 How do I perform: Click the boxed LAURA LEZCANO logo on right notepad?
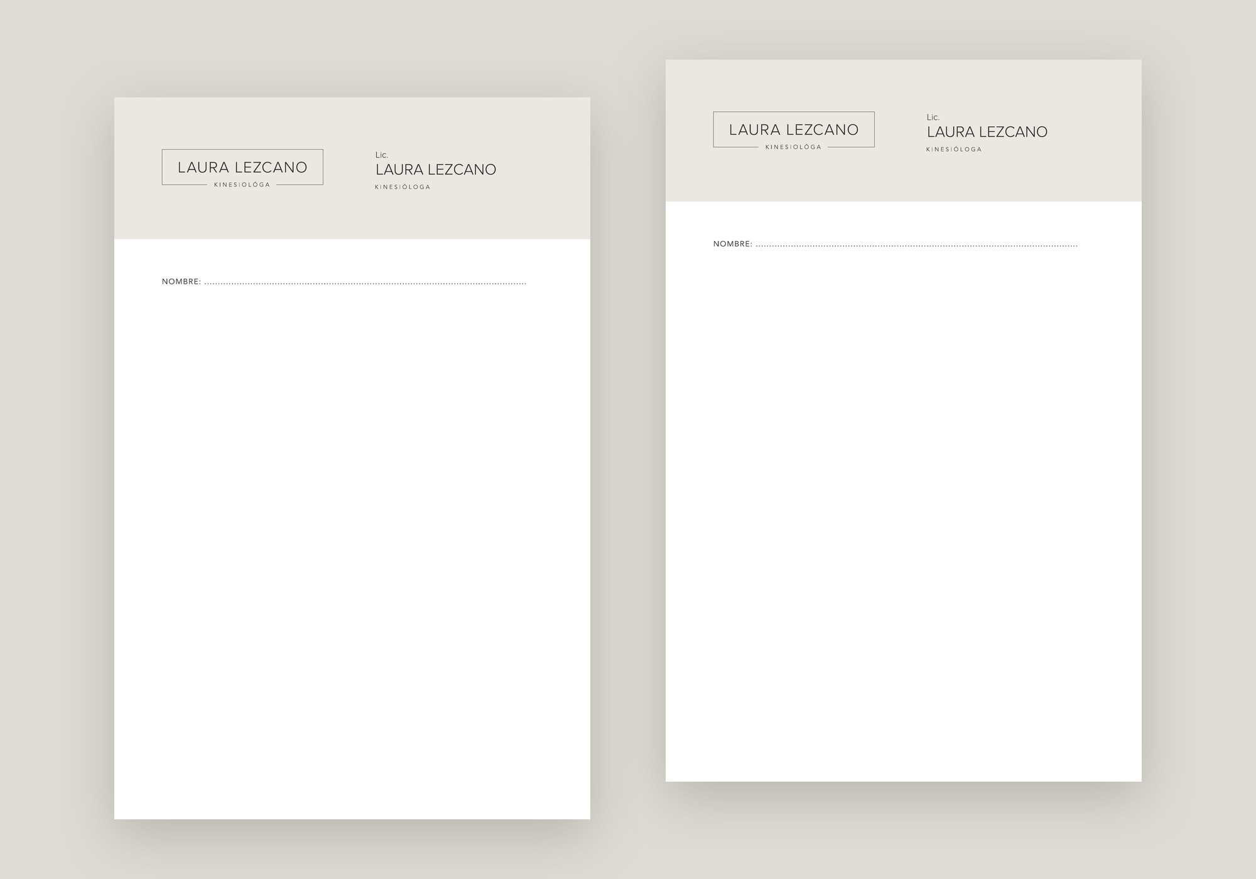[x=794, y=129]
